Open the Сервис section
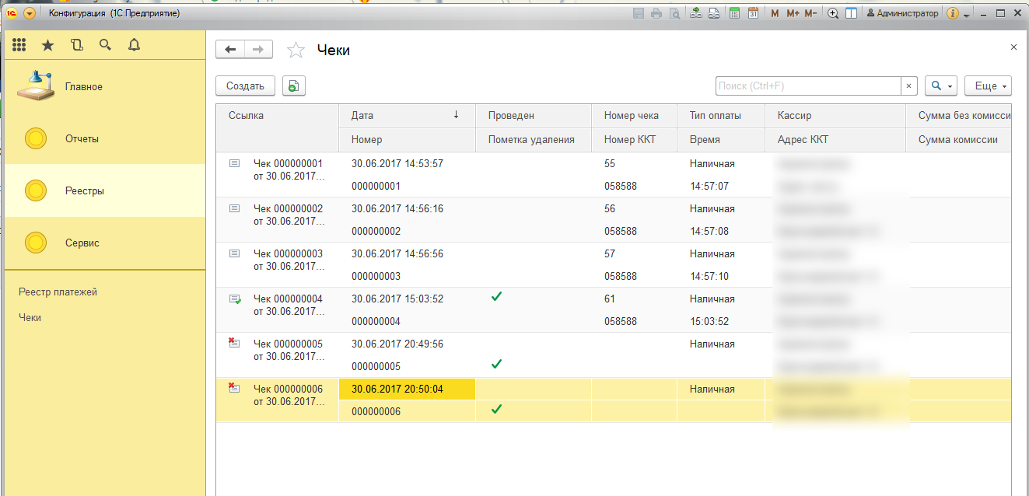Image resolution: width=1029 pixels, height=496 pixels. (82, 243)
